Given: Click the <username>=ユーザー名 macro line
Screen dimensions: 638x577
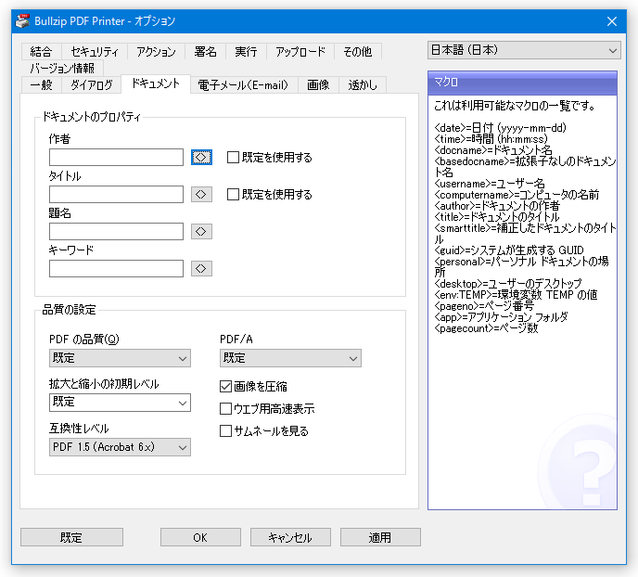Looking at the screenshot, I should click(490, 184).
